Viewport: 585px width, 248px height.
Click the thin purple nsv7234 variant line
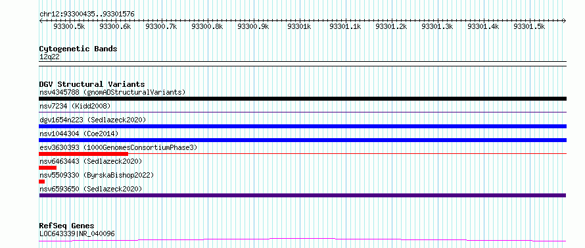302,112
